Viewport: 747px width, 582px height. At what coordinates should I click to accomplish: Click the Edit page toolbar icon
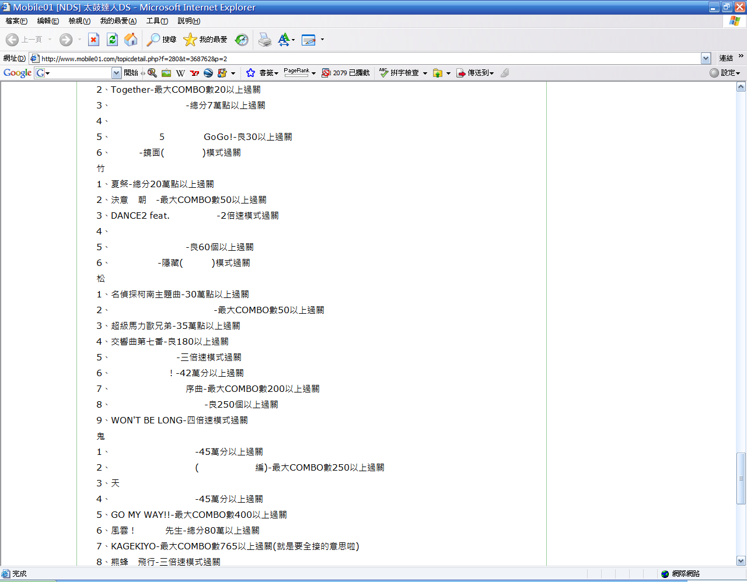[309, 40]
